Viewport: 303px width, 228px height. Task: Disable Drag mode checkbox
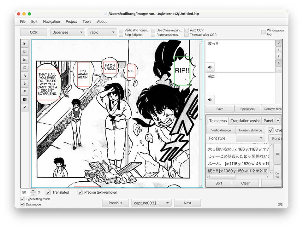22,204
